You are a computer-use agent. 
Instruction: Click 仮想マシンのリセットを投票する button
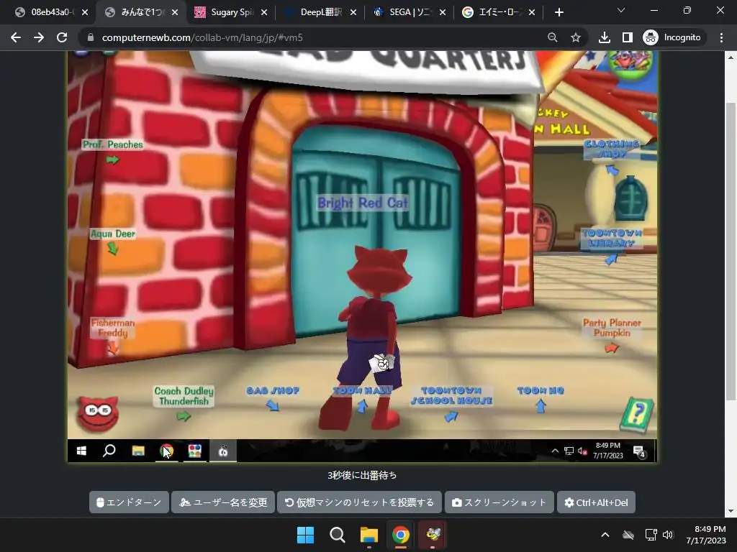pyautogui.click(x=360, y=502)
